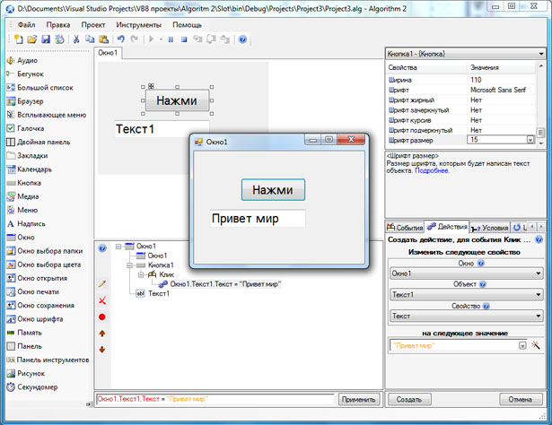Click the Применить button
The width and height of the screenshot is (552, 425).
pyautogui.click(x=358, y=399)
